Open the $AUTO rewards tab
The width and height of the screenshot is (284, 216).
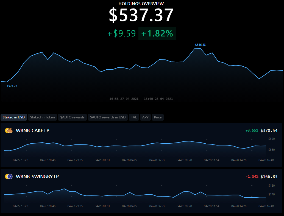[72, 117]
